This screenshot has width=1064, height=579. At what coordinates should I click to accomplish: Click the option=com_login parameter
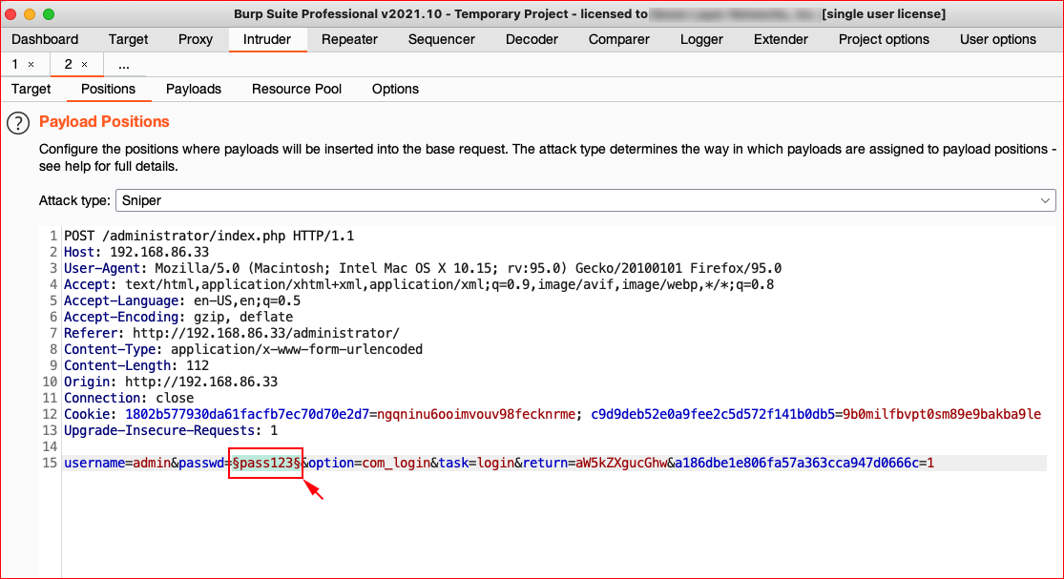(369, 464)
